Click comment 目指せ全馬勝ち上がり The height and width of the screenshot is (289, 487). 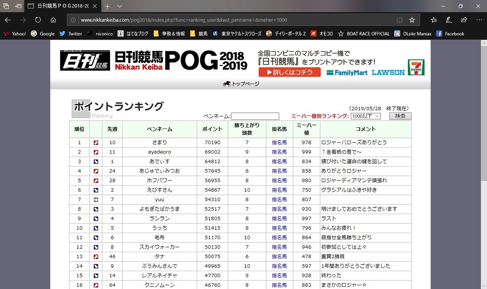pyautogui.click(x=346, y=238)
